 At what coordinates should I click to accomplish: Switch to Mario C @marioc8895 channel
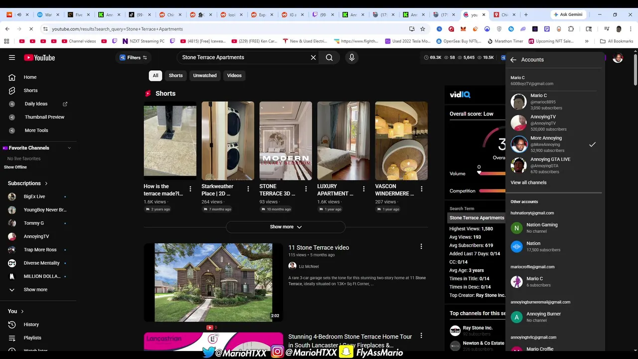point(553,102)
